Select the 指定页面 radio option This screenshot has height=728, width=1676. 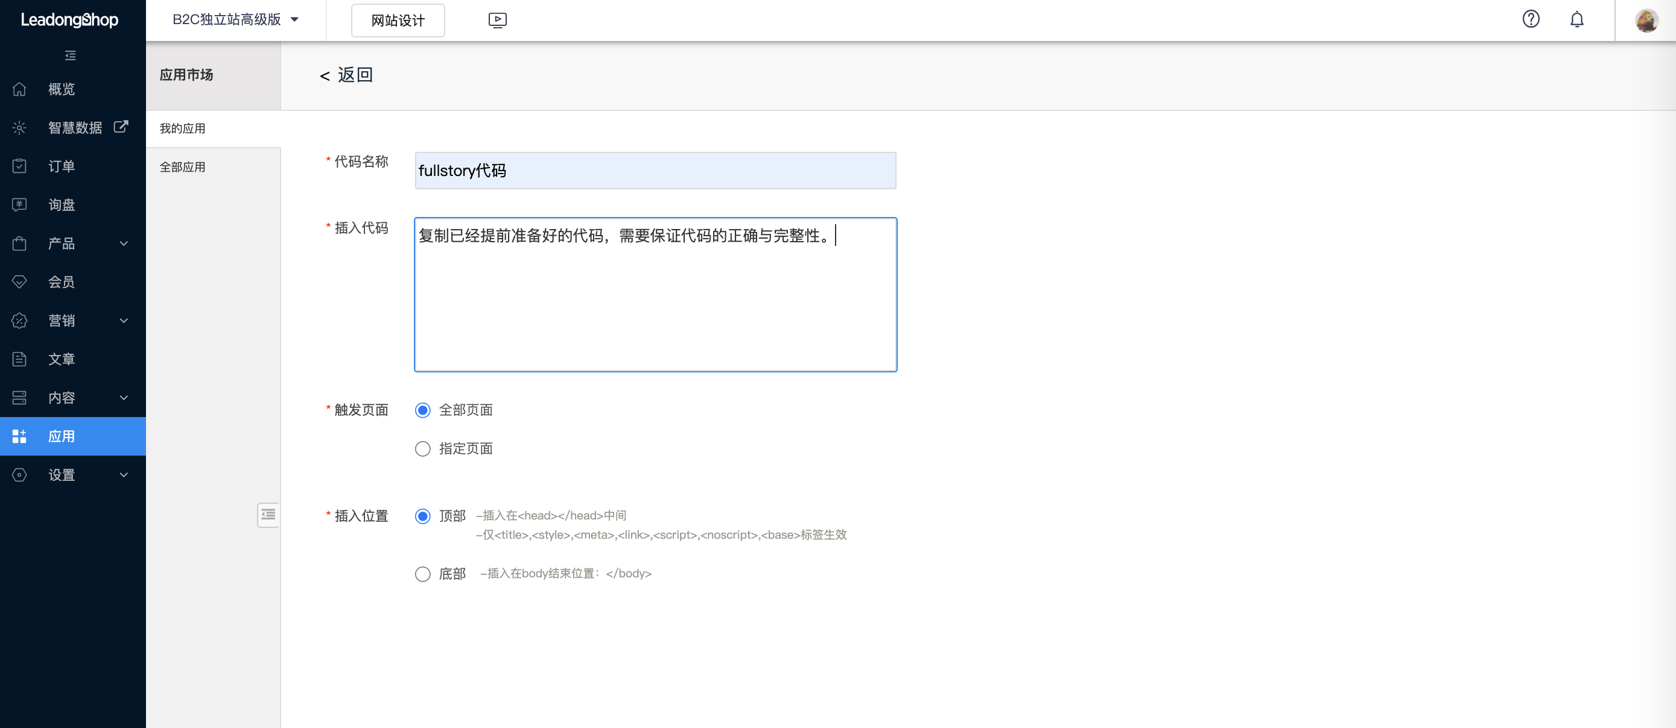pos(423,448)
